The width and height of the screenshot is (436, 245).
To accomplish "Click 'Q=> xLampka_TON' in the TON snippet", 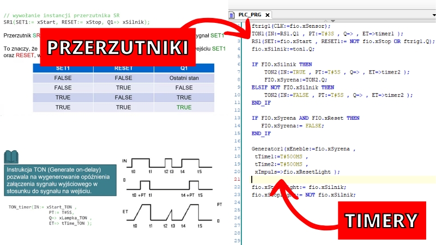I will click(70, 218).
